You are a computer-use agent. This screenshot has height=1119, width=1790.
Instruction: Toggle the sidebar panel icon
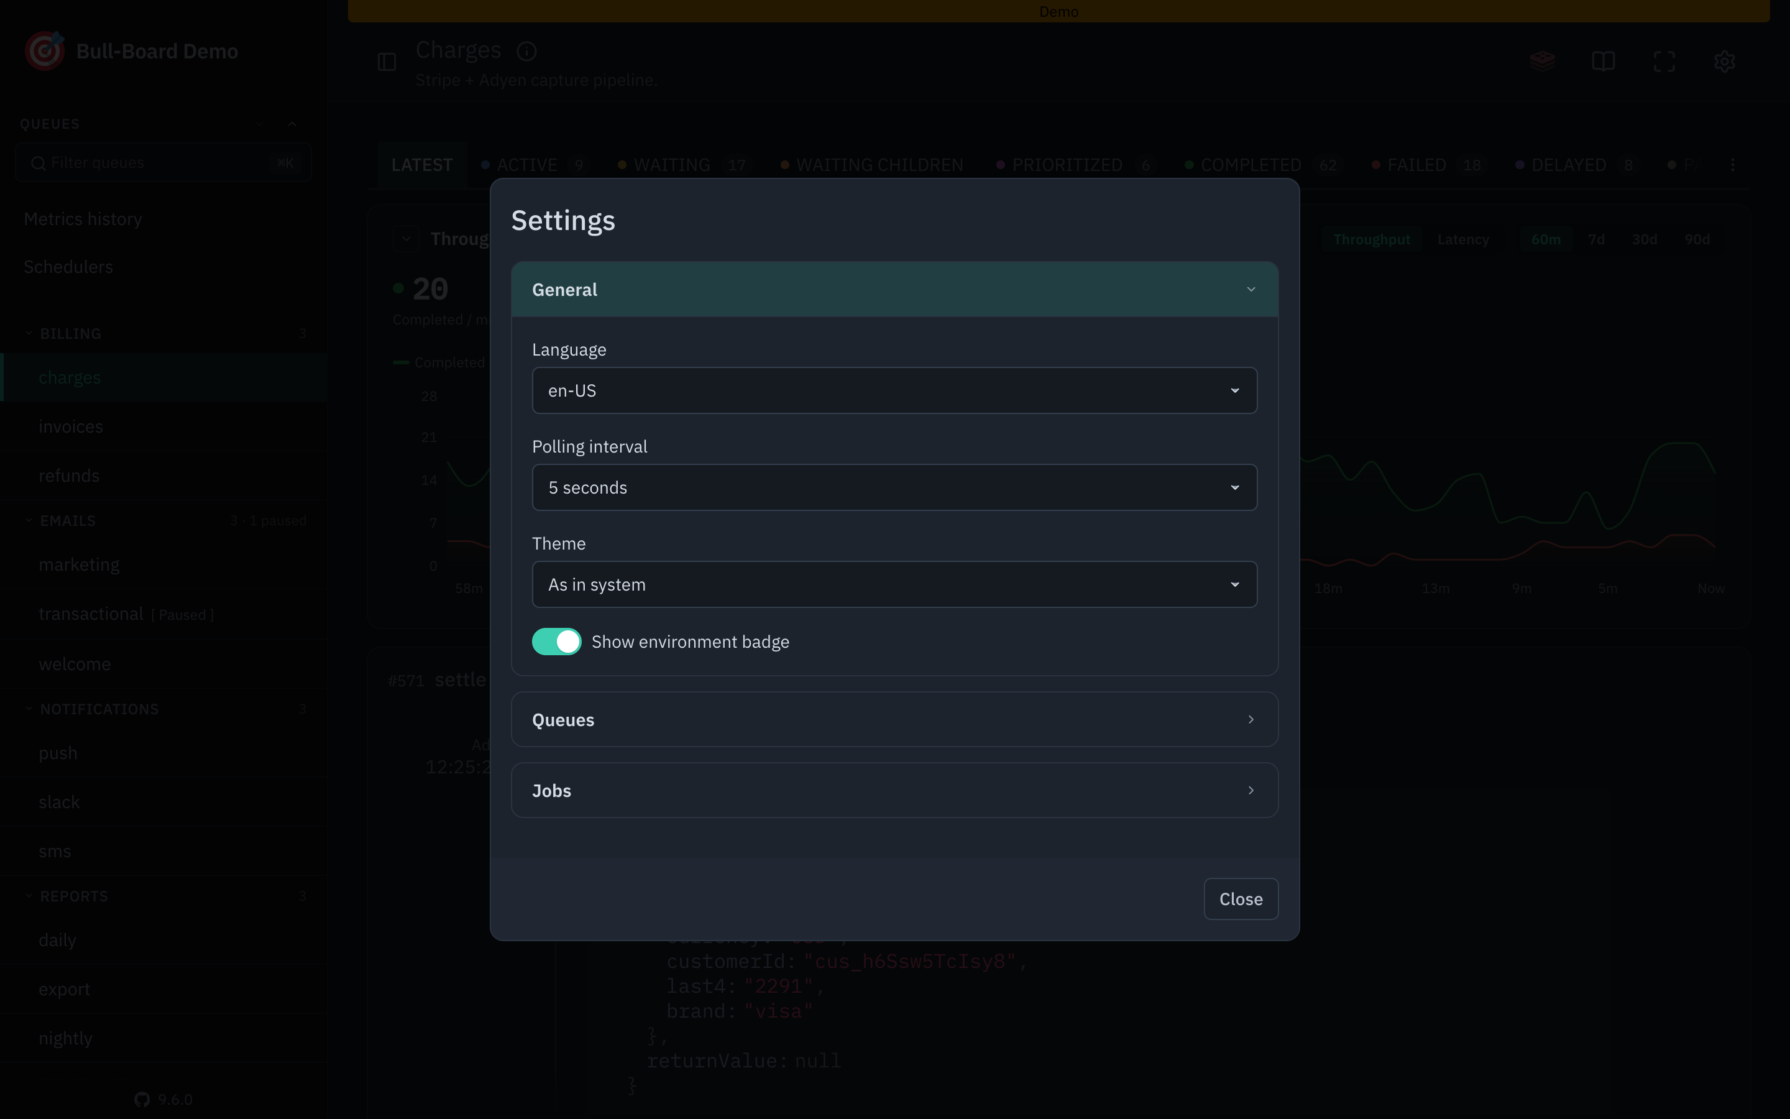pyautogui.click(x=387, y=62)
